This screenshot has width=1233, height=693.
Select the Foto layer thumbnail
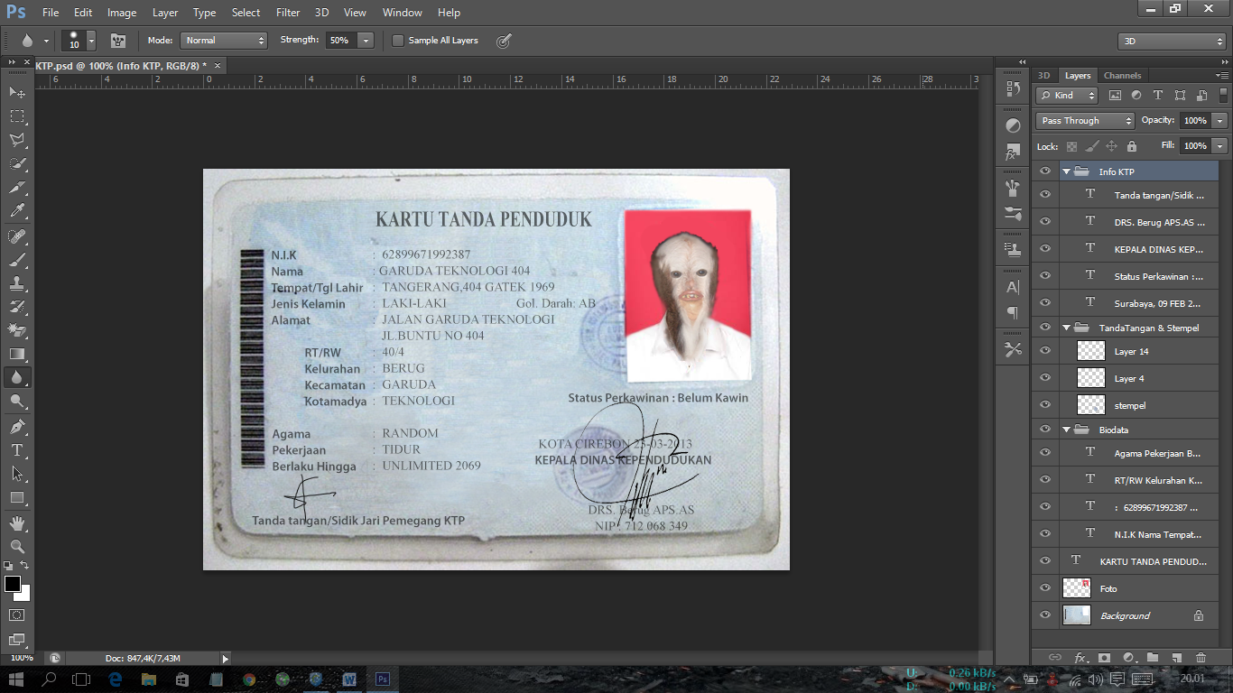coord(1077,588)
